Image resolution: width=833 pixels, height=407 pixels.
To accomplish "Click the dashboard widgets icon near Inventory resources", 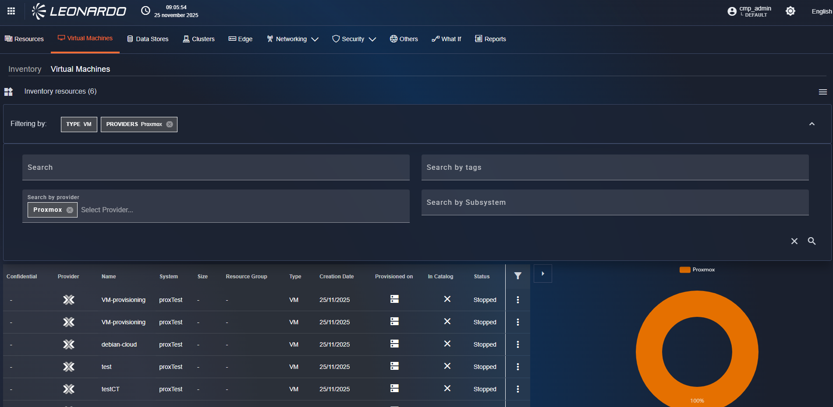I will (x=9, y=91).
